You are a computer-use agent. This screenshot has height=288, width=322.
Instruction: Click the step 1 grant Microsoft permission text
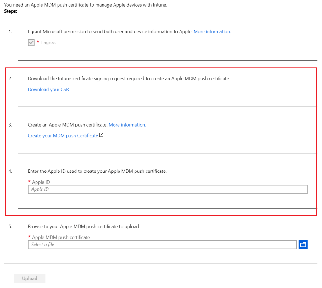pyautogui.click(x=110, y=32)
